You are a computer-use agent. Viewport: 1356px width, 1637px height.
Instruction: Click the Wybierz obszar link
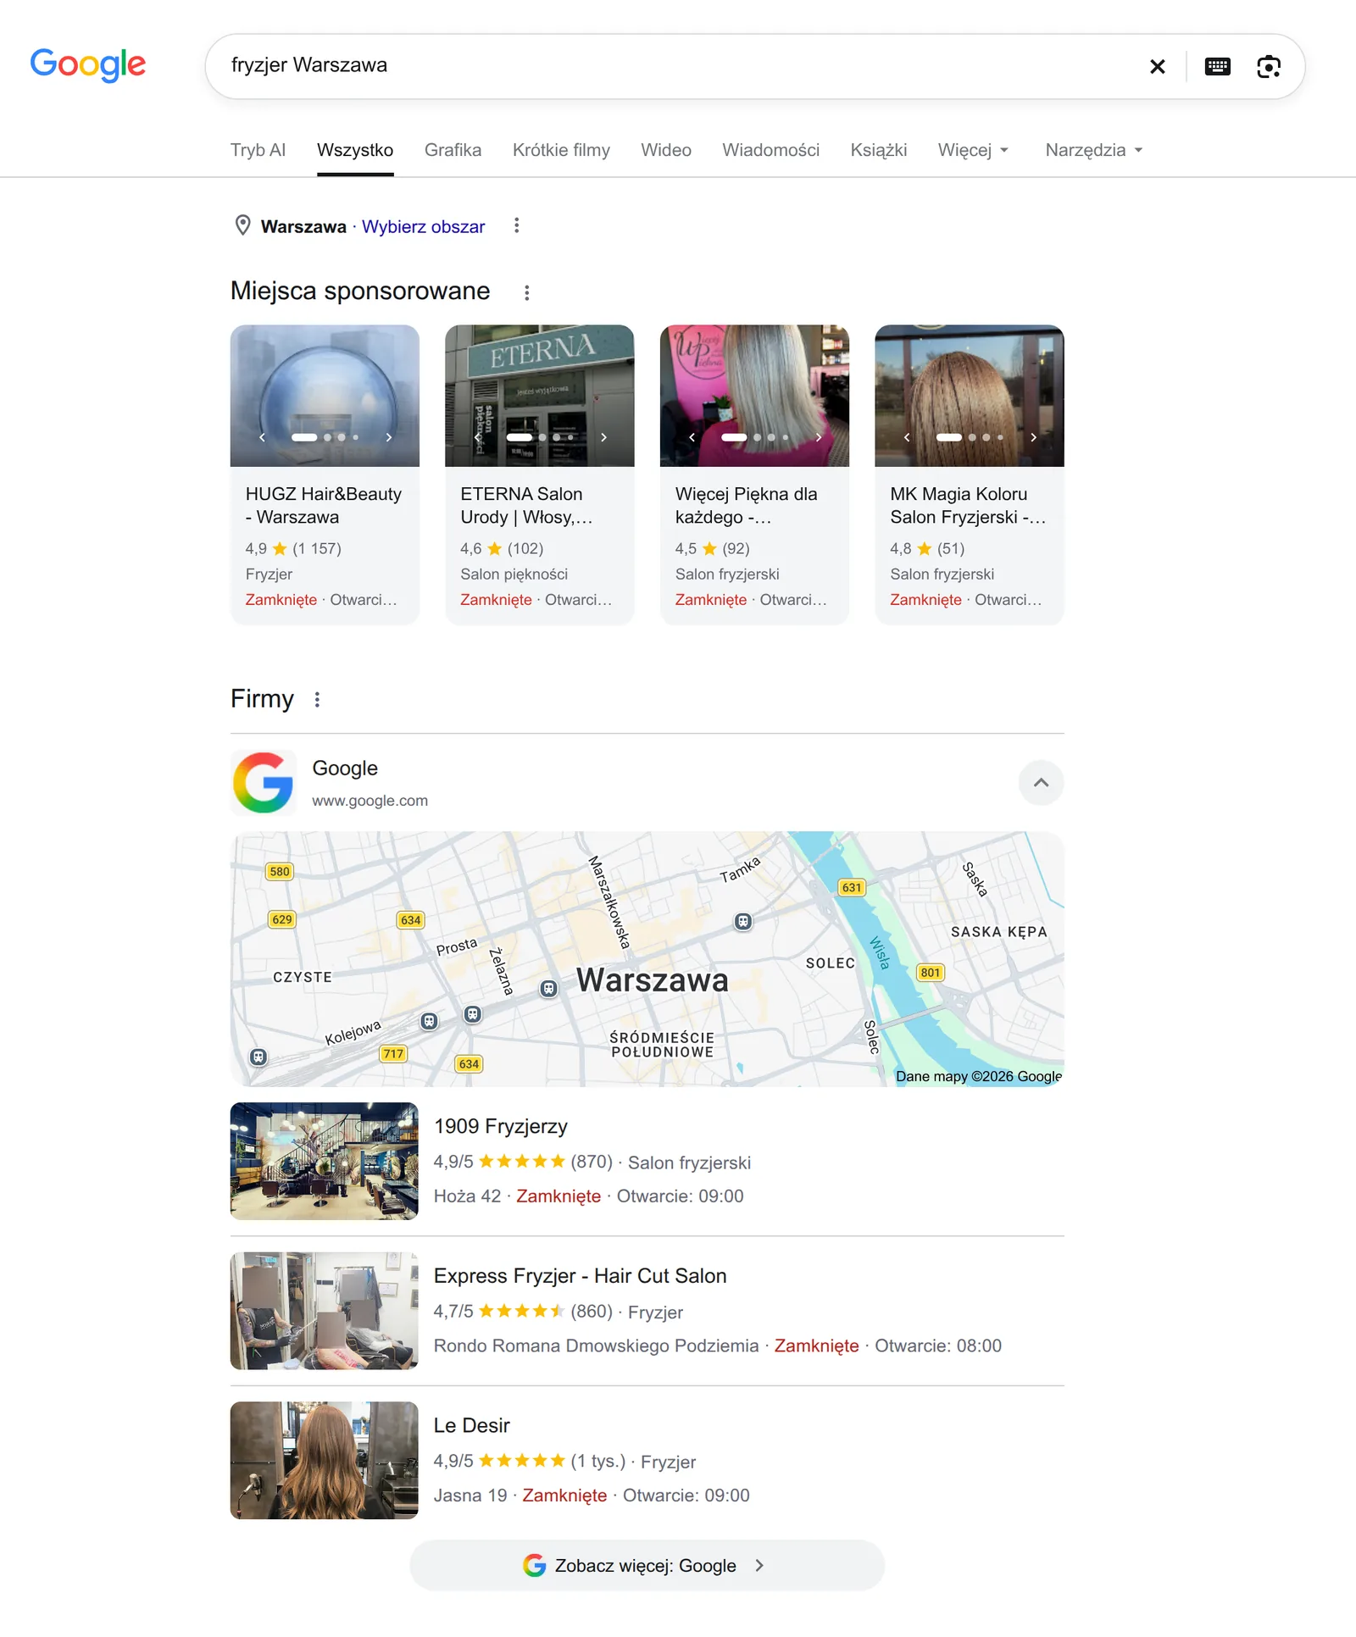424,226
